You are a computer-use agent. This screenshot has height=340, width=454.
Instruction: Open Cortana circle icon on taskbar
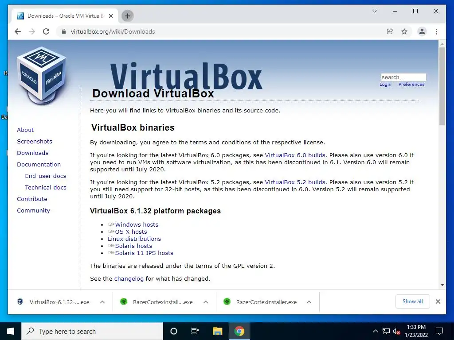[174, 331]
